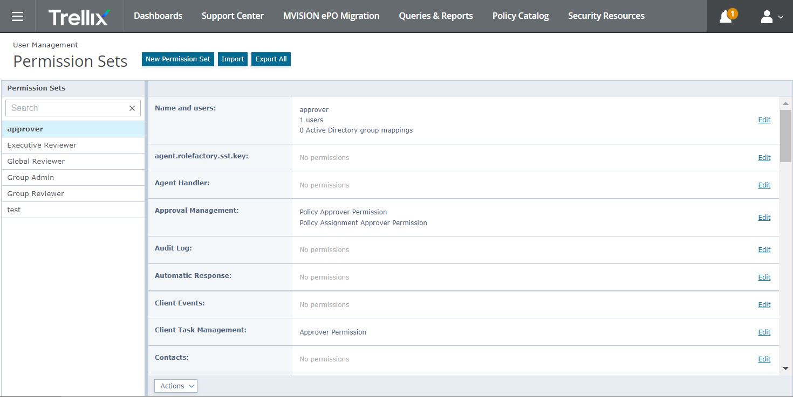The width and height of the screenshot is (793, 397).
Task: Edit Client Task Management permissions
Action: click(x=764, y=332)
